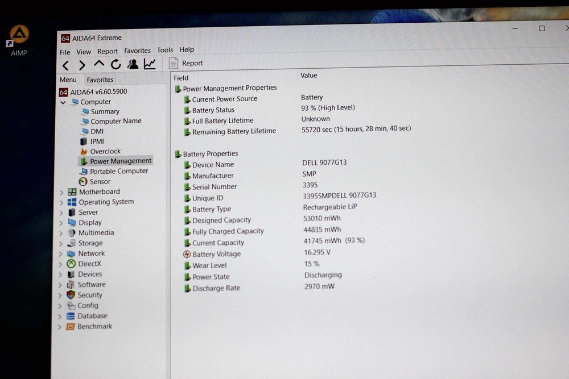Click the Config icon

click(71, 306)
